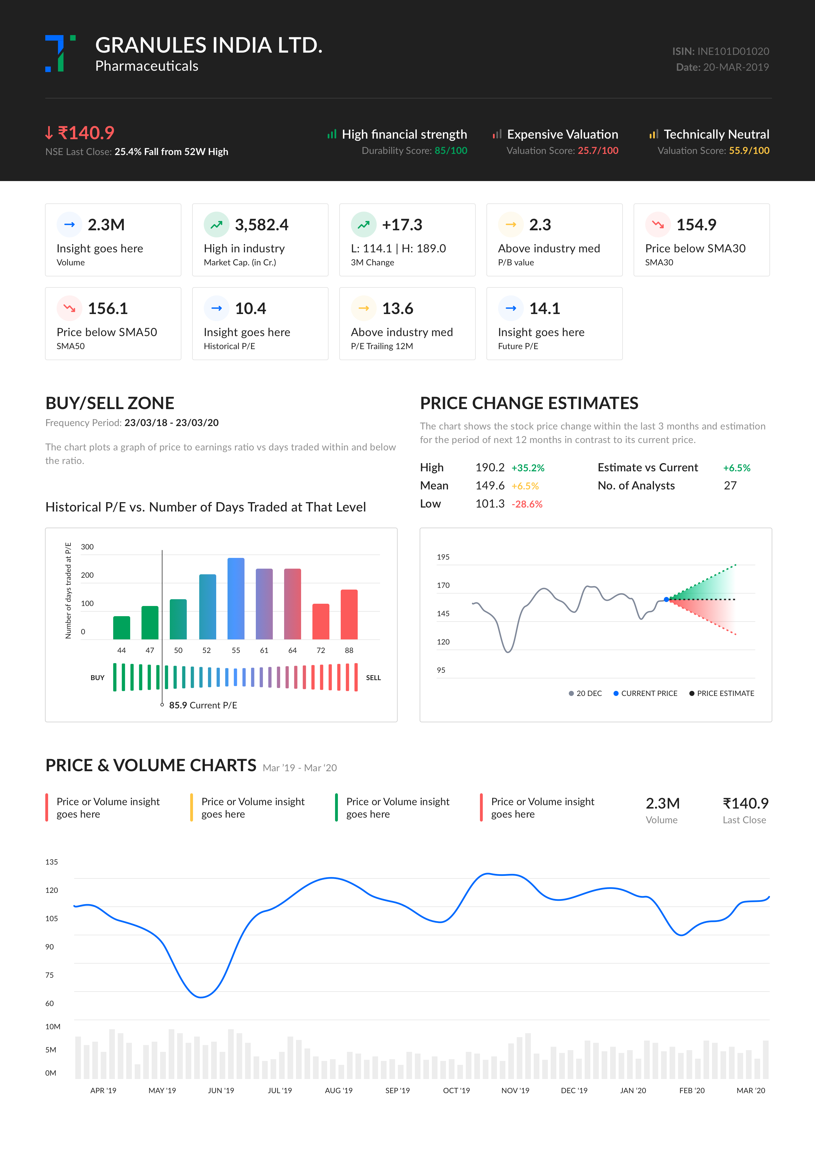Click the blue current price marker on estimate chart

click(666, 599)
